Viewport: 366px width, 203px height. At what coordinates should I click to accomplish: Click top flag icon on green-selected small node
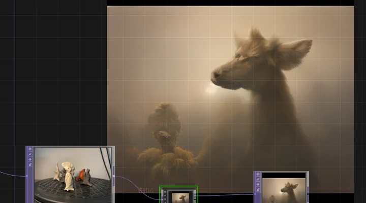click(x=164, y=191)
